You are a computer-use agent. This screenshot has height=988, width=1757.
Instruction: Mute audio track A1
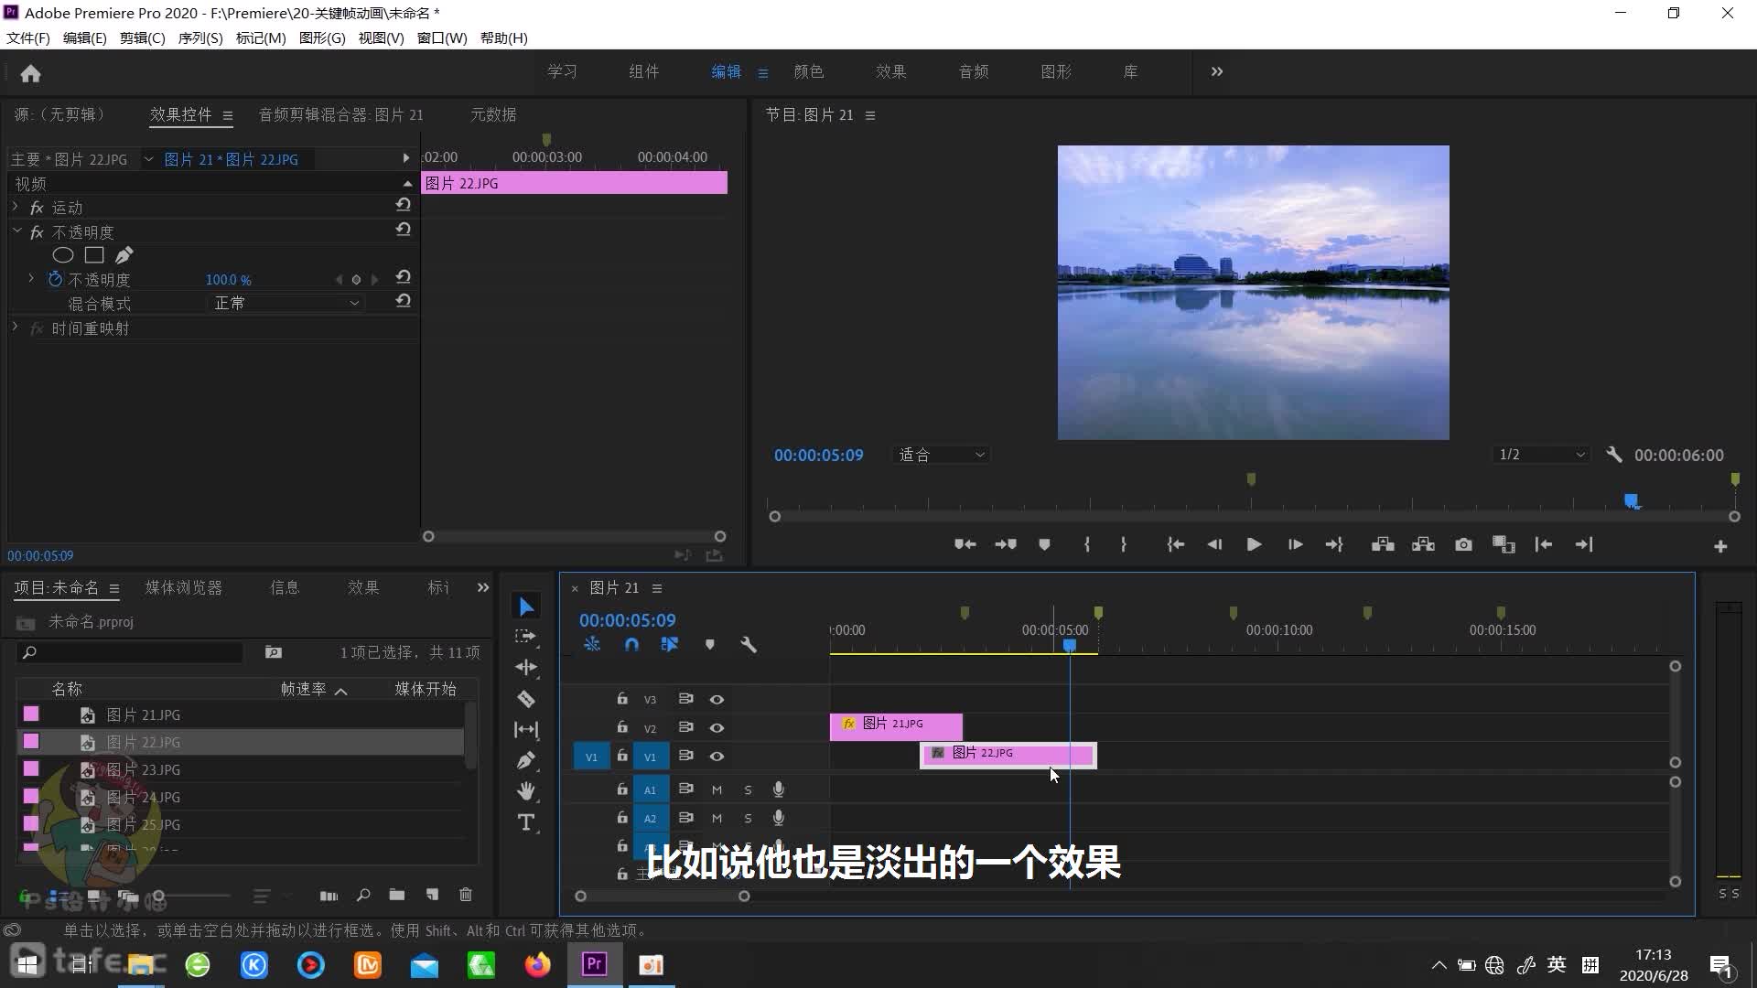click(x=717, y=789)
